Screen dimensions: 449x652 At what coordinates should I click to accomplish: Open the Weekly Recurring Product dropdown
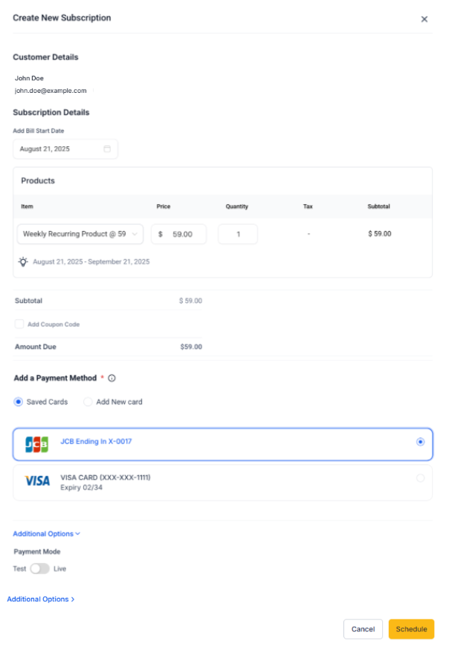tap(80, 234)
